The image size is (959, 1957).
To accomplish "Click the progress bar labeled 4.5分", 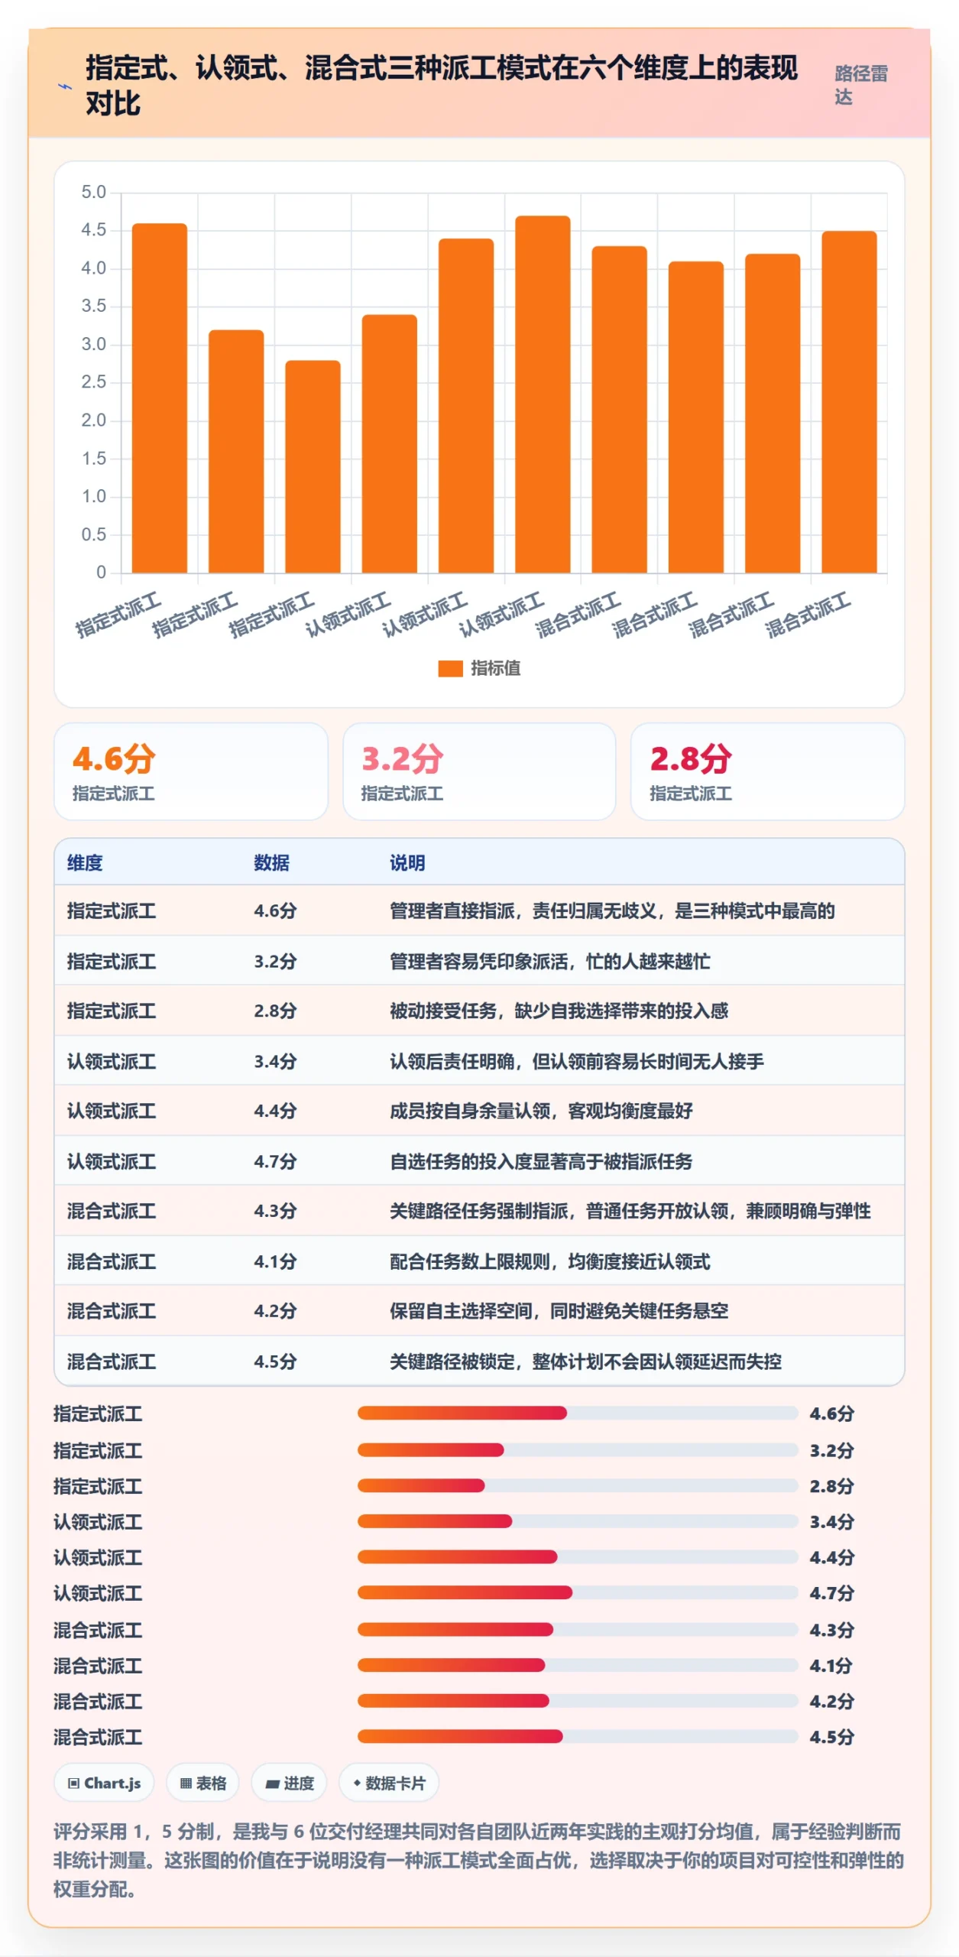I will tap(578, 1737).
